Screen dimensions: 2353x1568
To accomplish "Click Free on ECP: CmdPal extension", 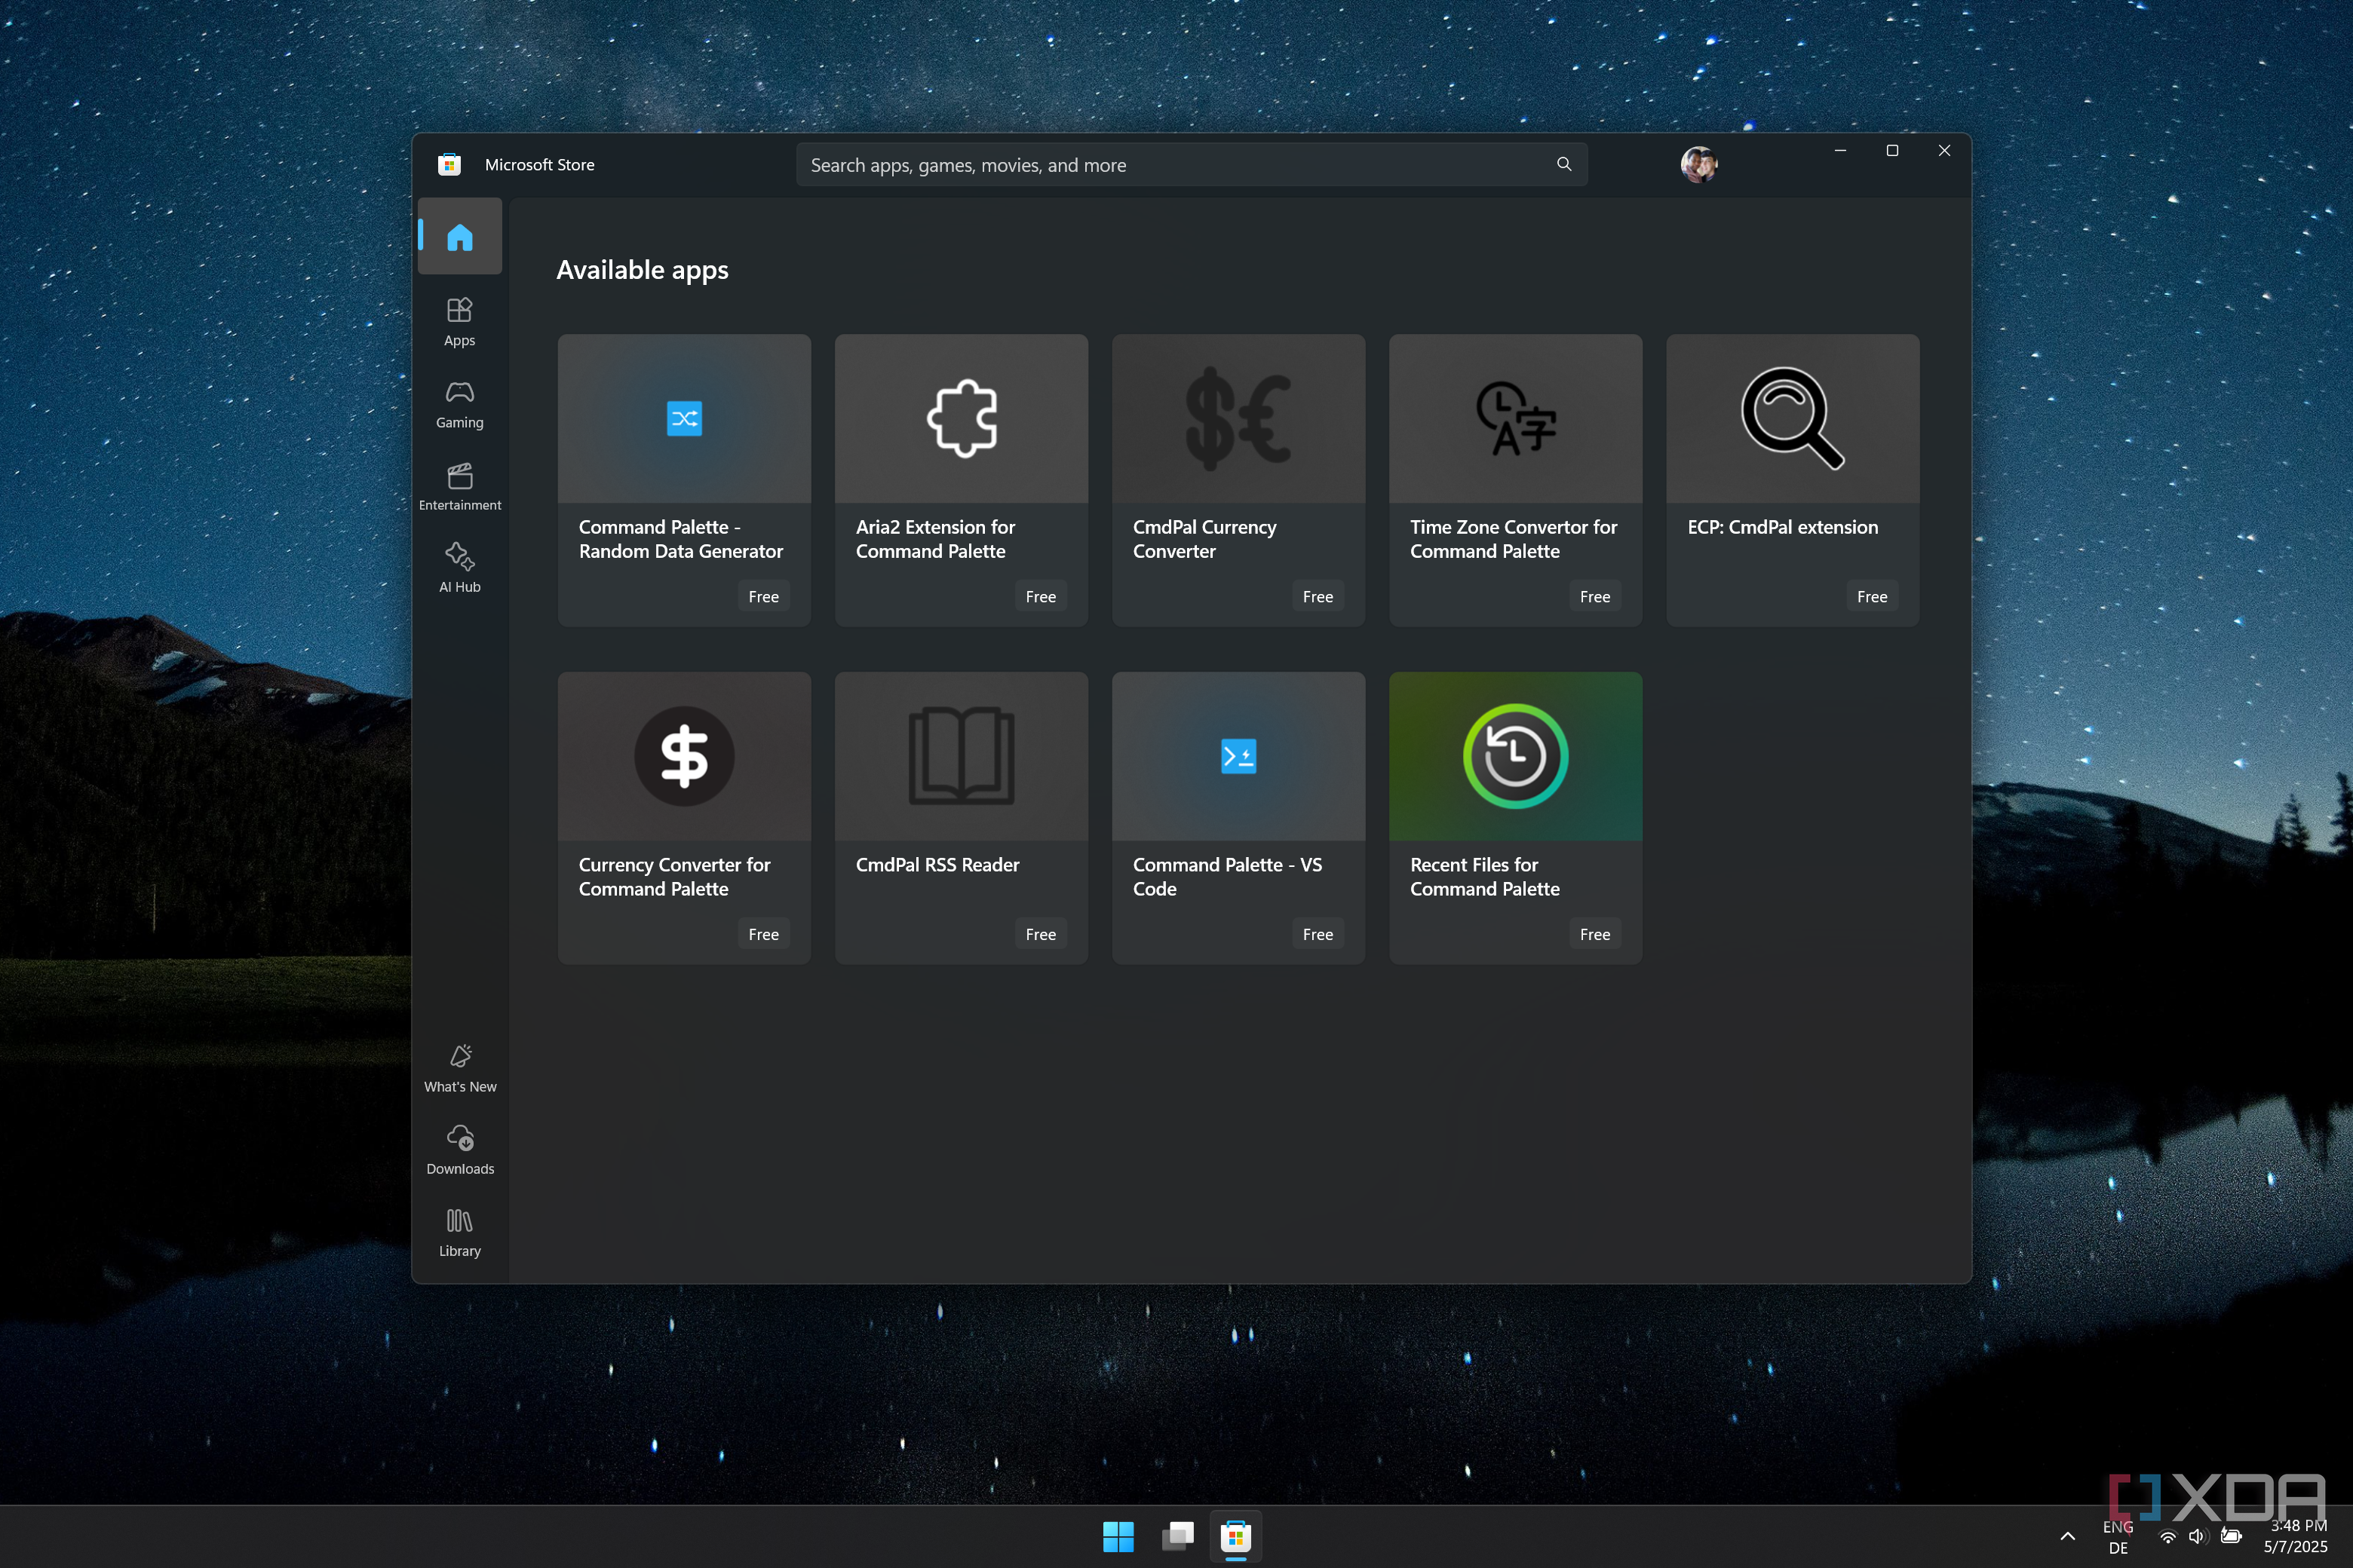I will click(1872, 597).
